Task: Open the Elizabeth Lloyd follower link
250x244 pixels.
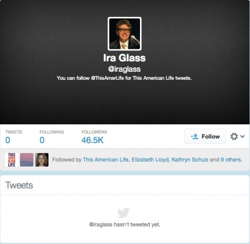Action: (150, 160)
